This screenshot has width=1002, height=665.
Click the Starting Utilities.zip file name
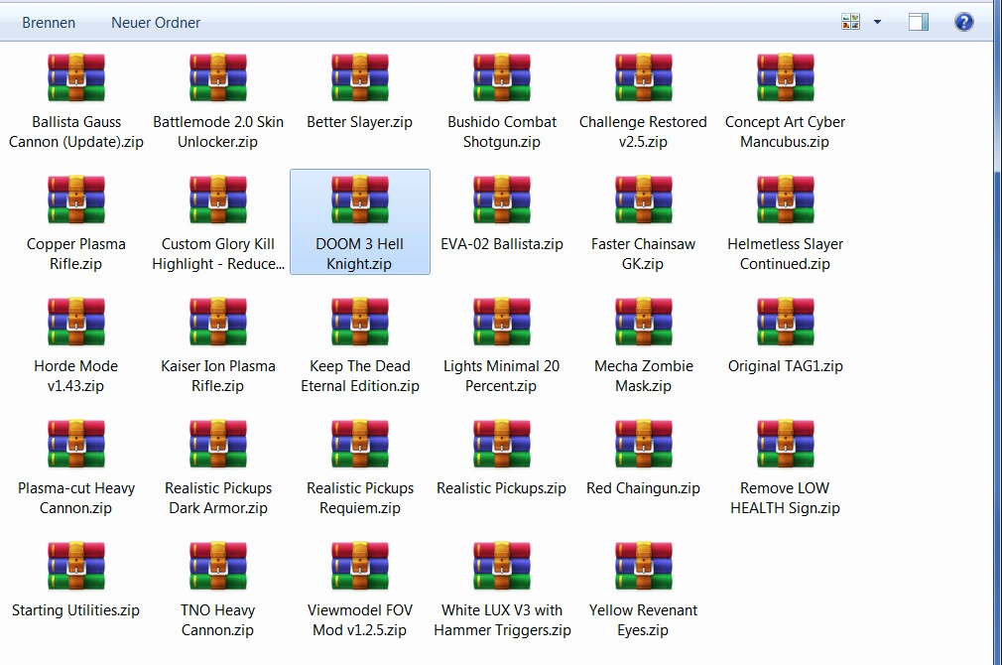coord(76,610)
